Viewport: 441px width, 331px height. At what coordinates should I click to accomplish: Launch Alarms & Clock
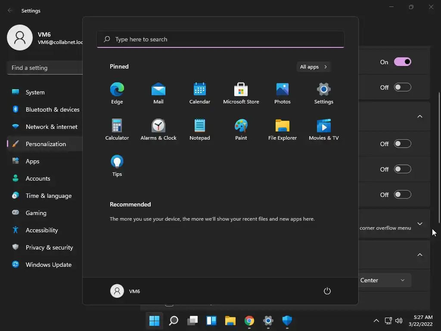[x=158, y=129]
